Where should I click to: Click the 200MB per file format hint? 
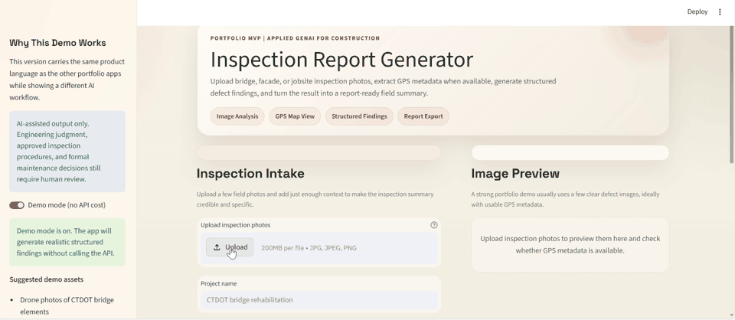coord(309,248)
